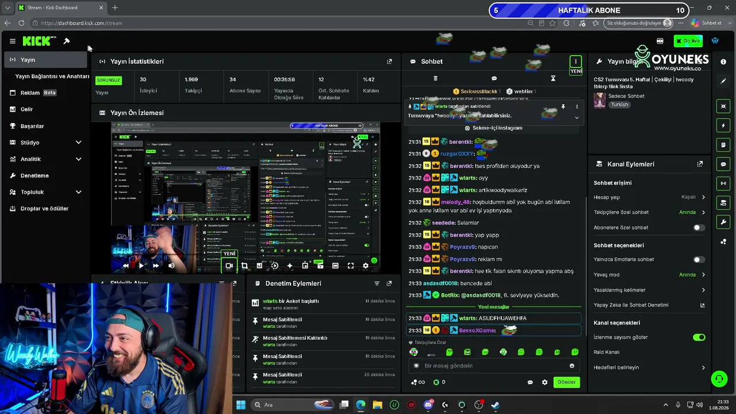Click the Kick logo

click(x=36, y=41)
